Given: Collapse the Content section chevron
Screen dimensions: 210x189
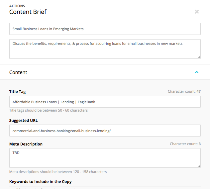Looking at the screenshot, I should (197, 72).
